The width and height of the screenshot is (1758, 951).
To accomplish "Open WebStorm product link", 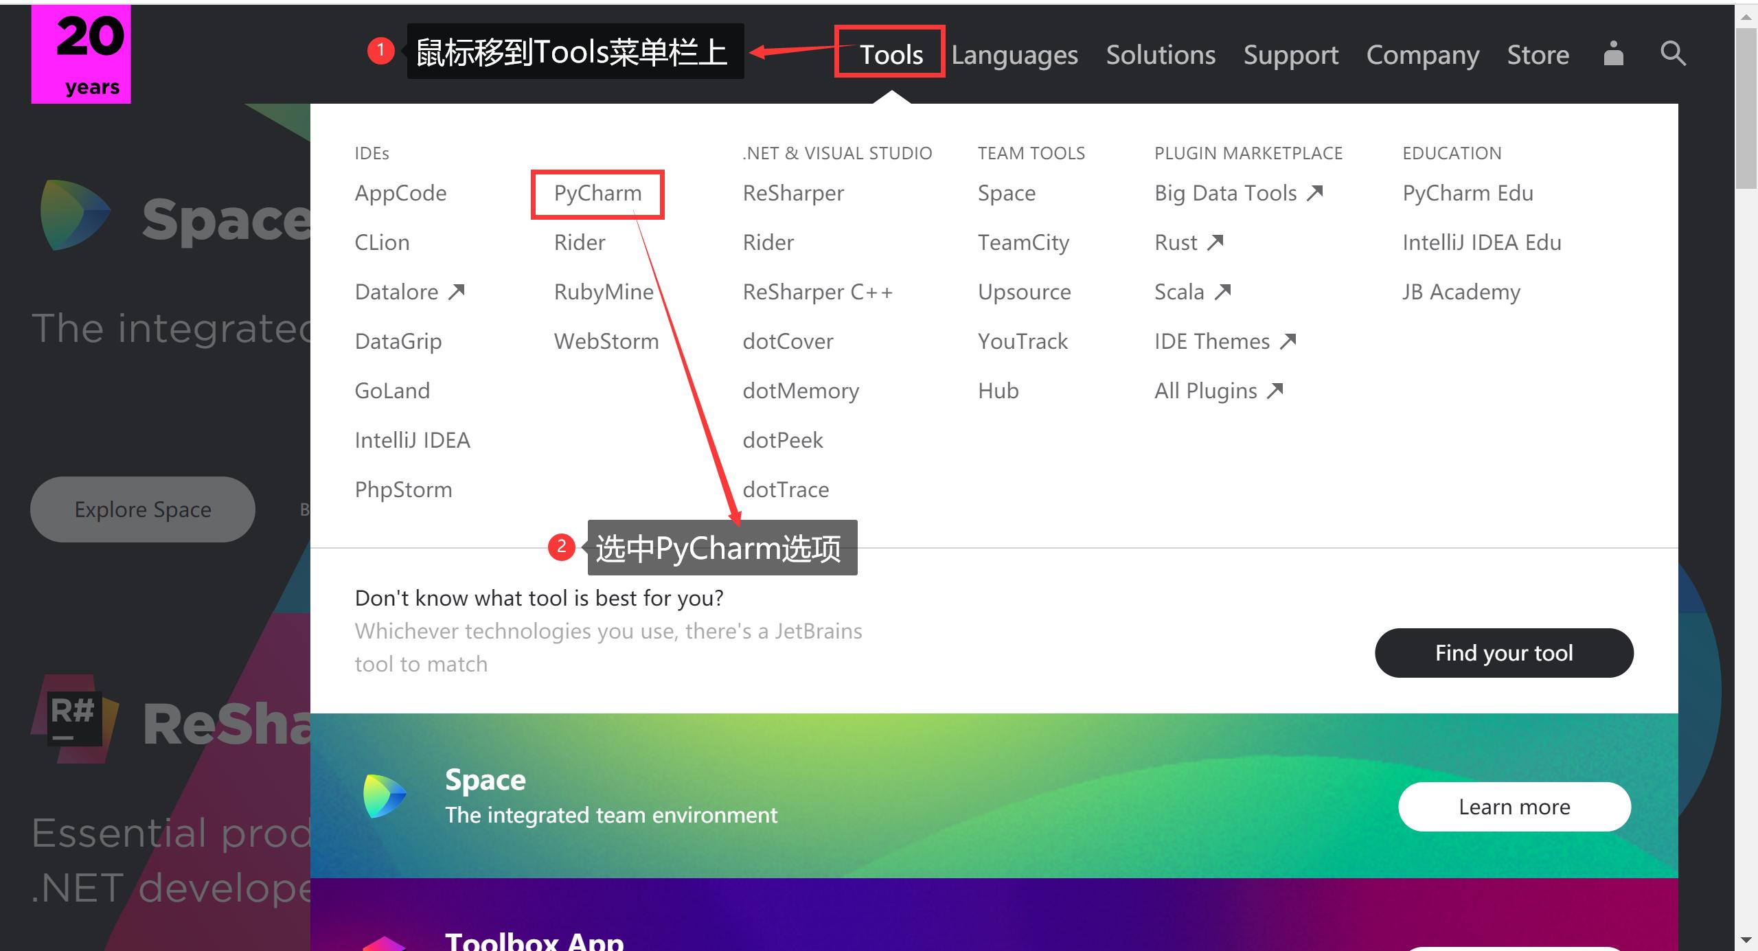I will point(606,341).
